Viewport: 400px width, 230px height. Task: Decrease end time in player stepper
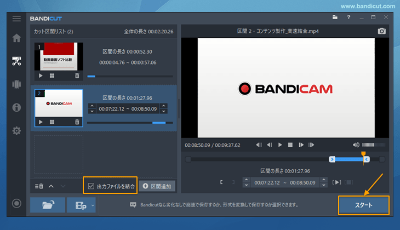point(324,186)
